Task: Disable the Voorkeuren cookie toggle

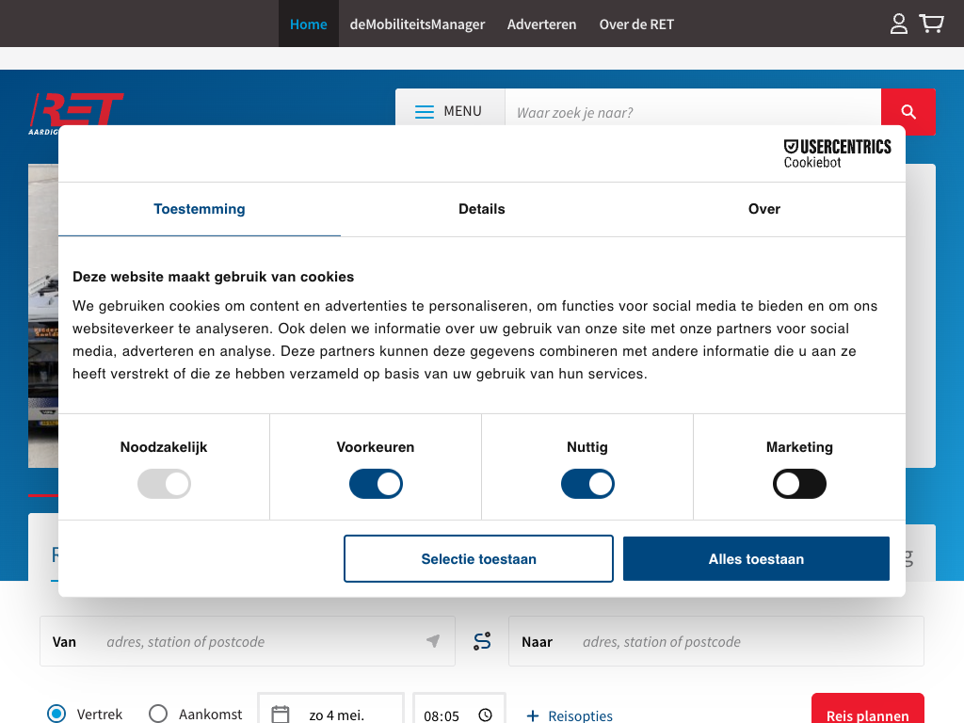Action: [x=376, y=485]
